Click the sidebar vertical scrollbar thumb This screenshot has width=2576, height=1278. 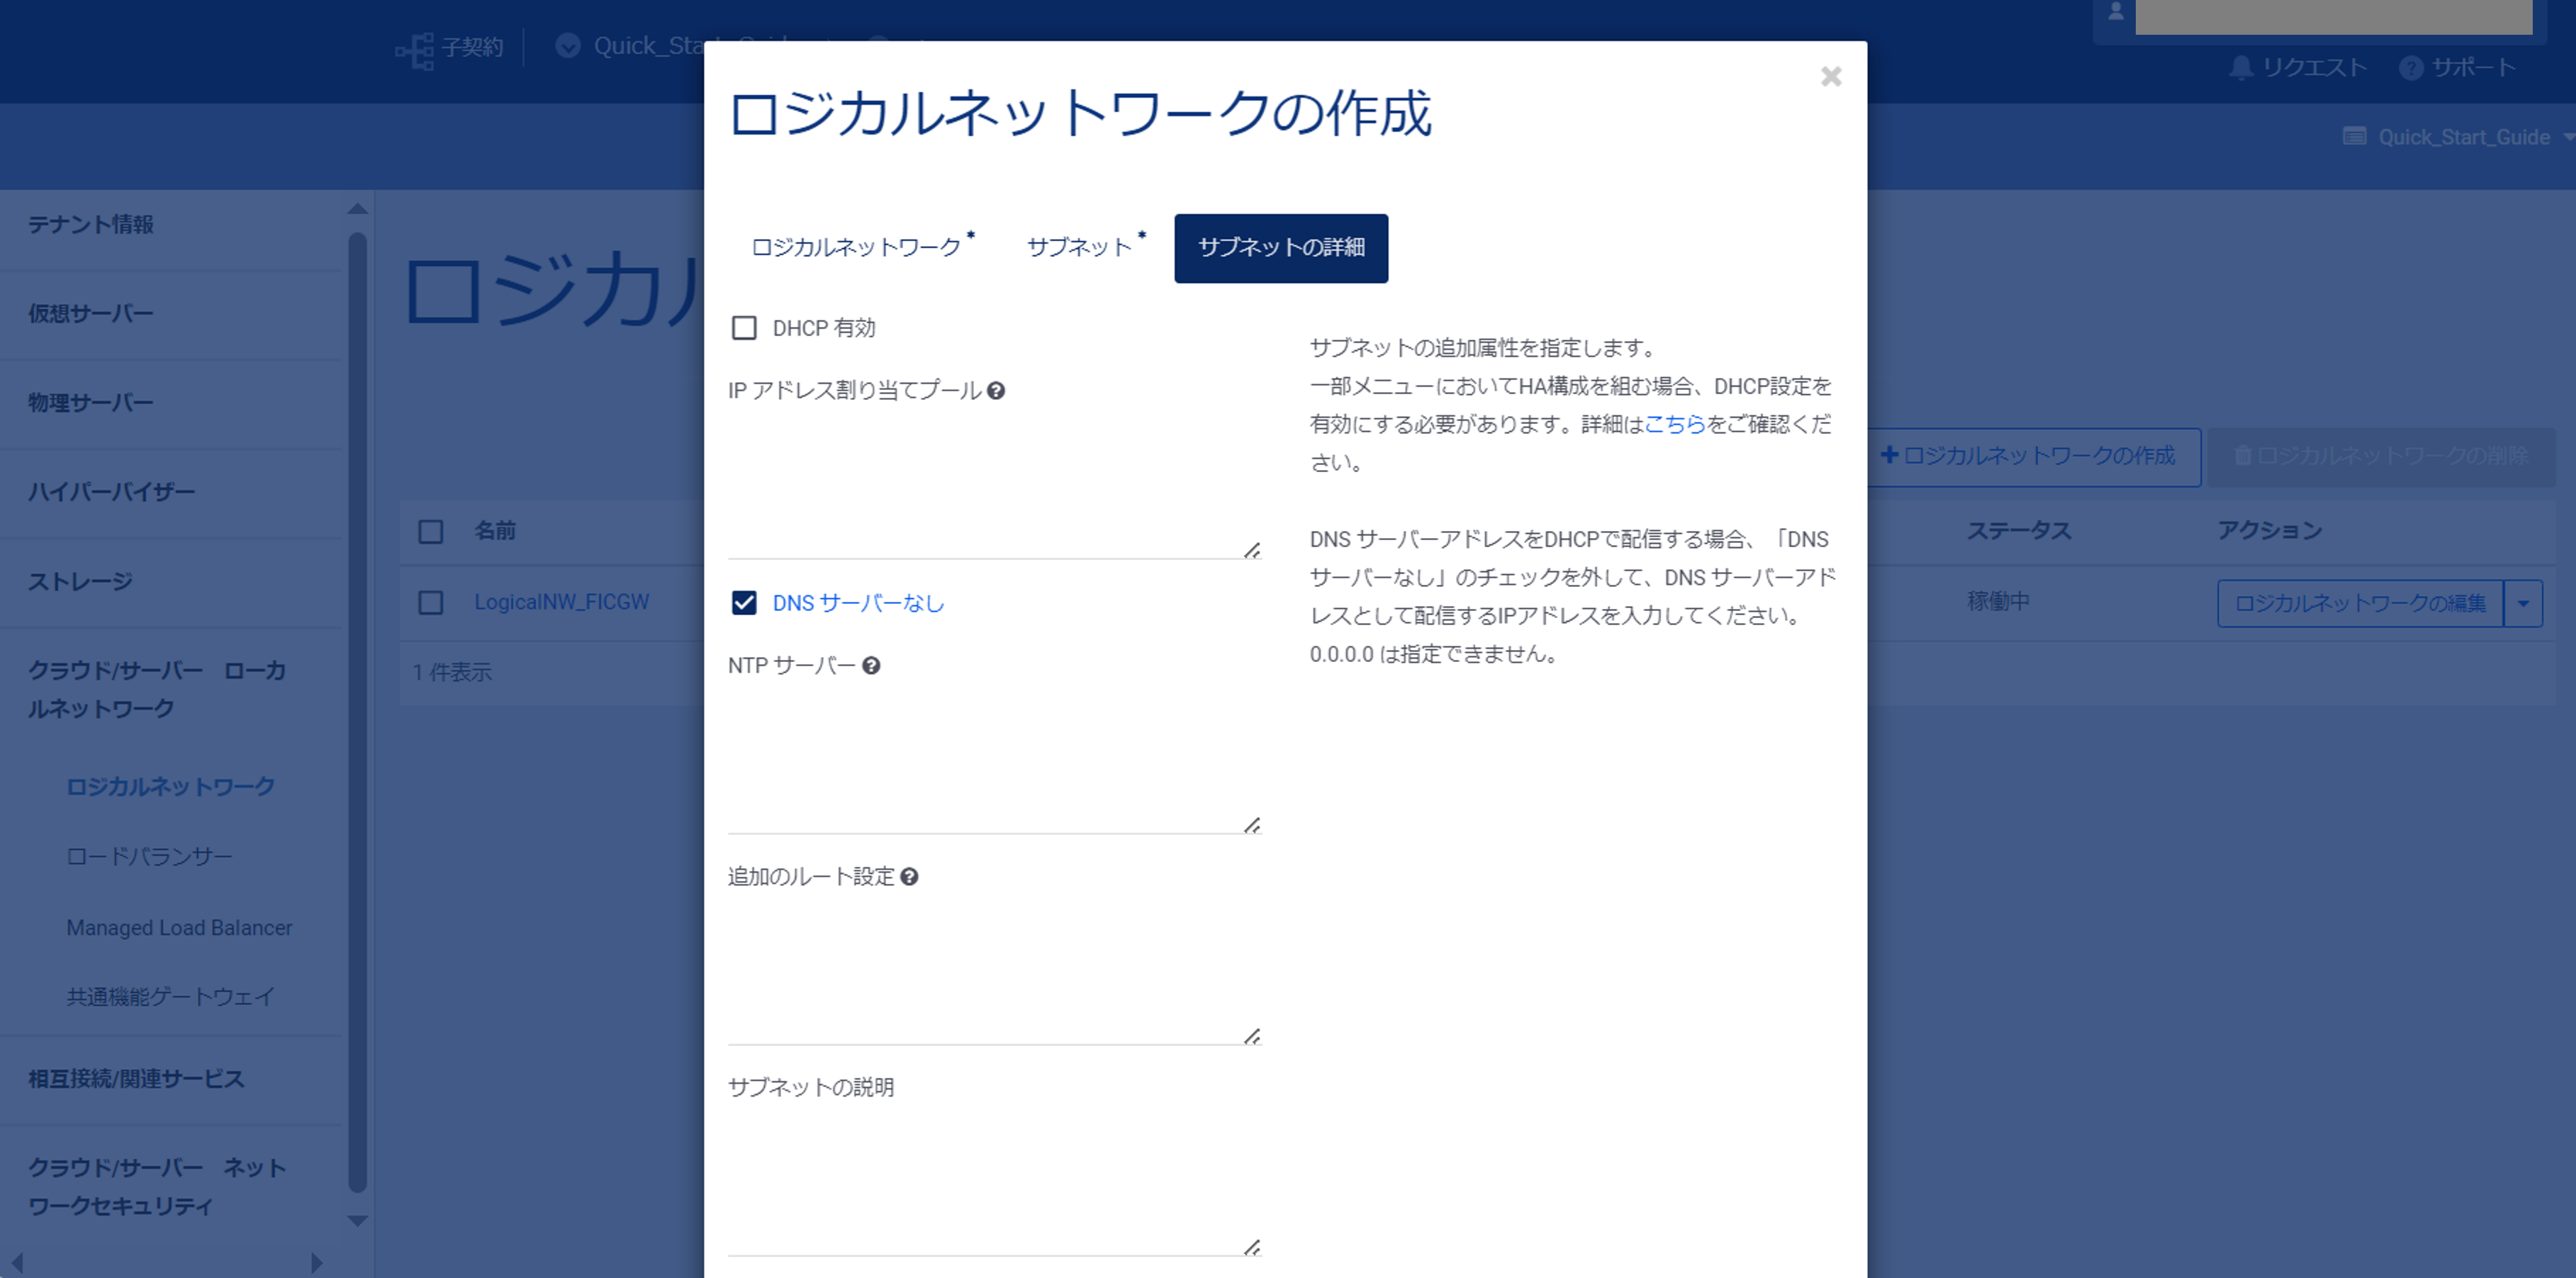358,712
